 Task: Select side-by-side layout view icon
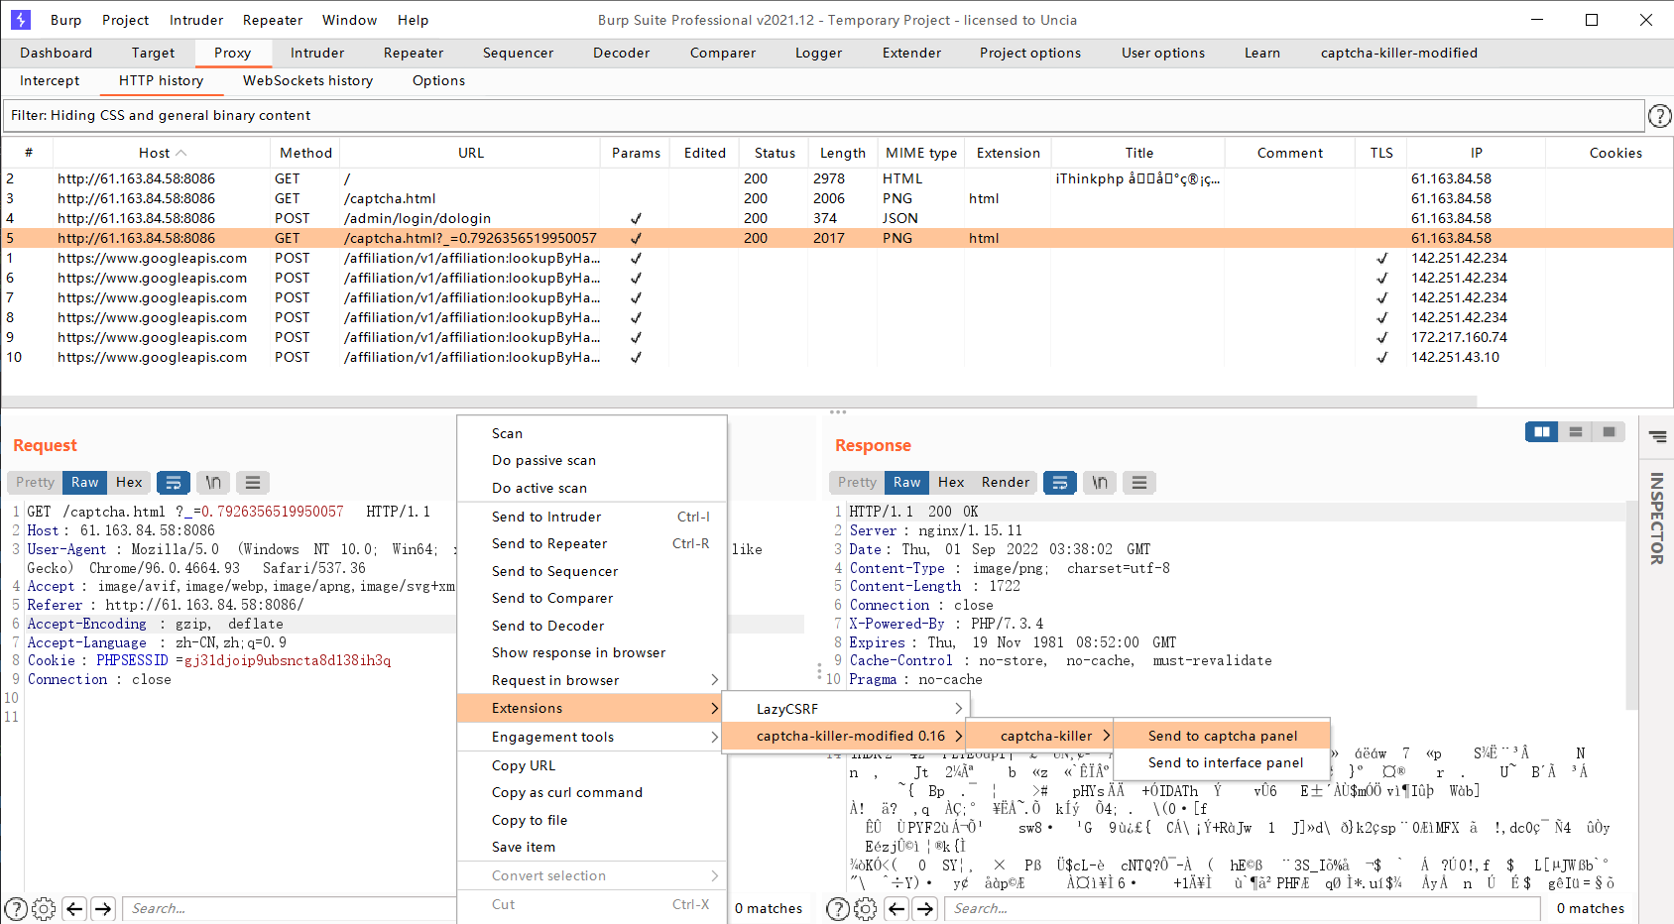(1542, 432)
